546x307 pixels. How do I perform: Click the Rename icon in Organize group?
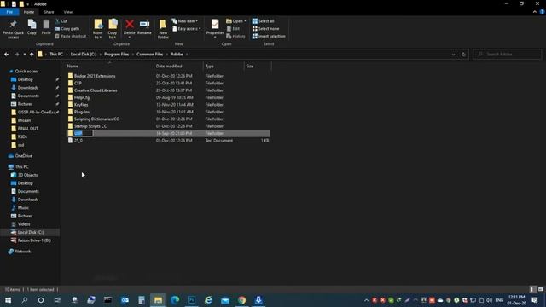point(144,27)
